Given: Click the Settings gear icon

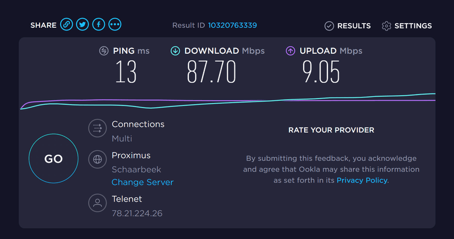Looking at the screenshot, I should pyautogui.click(x=386, y=25).
